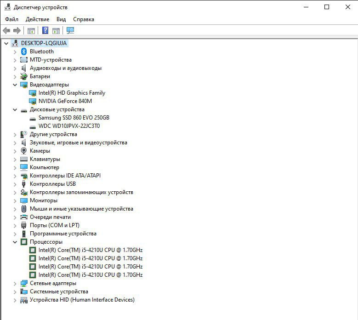This screenshot has width=358, height=320.
Task: Select the DESKTOP-LQGIUJA computer name
Action: coord(44,43)
